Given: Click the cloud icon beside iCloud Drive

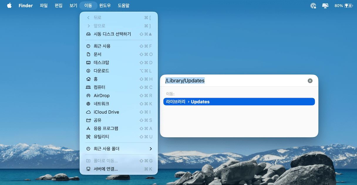Looking at the screenshot, I should [x=88, y=112].
